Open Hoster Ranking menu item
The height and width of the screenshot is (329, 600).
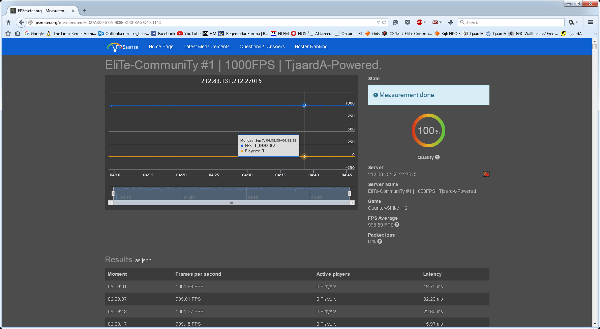pos(311,47)
